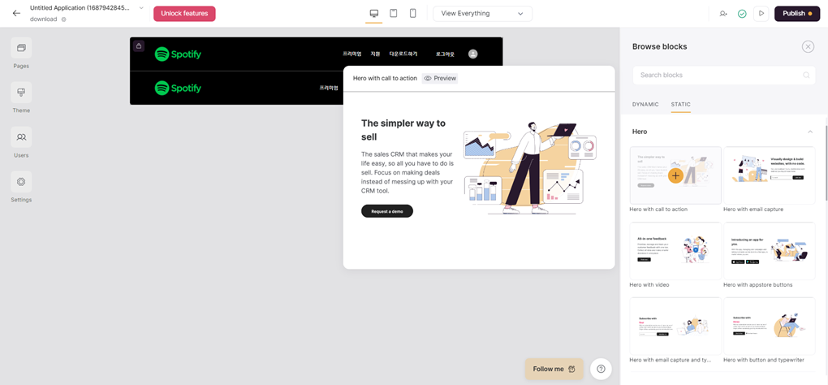Close the Browse blocks panel
Screen dimensions: 828x385
(808, 46)
